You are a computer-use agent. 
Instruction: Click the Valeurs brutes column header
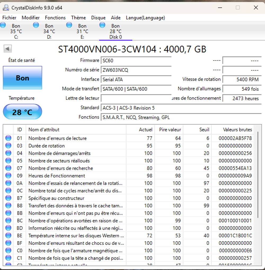pos(233,130)
